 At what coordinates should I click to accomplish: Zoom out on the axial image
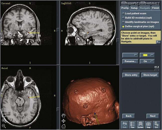[x=4, y=126]
